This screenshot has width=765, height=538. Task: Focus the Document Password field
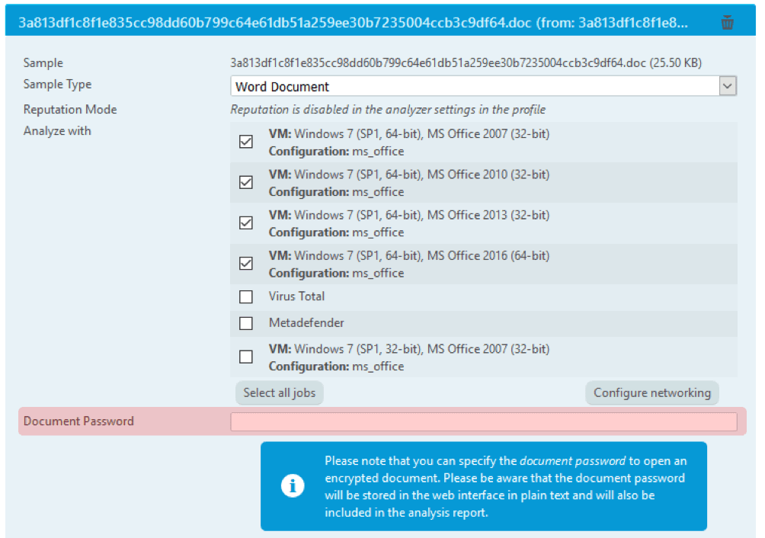(484, 421)
